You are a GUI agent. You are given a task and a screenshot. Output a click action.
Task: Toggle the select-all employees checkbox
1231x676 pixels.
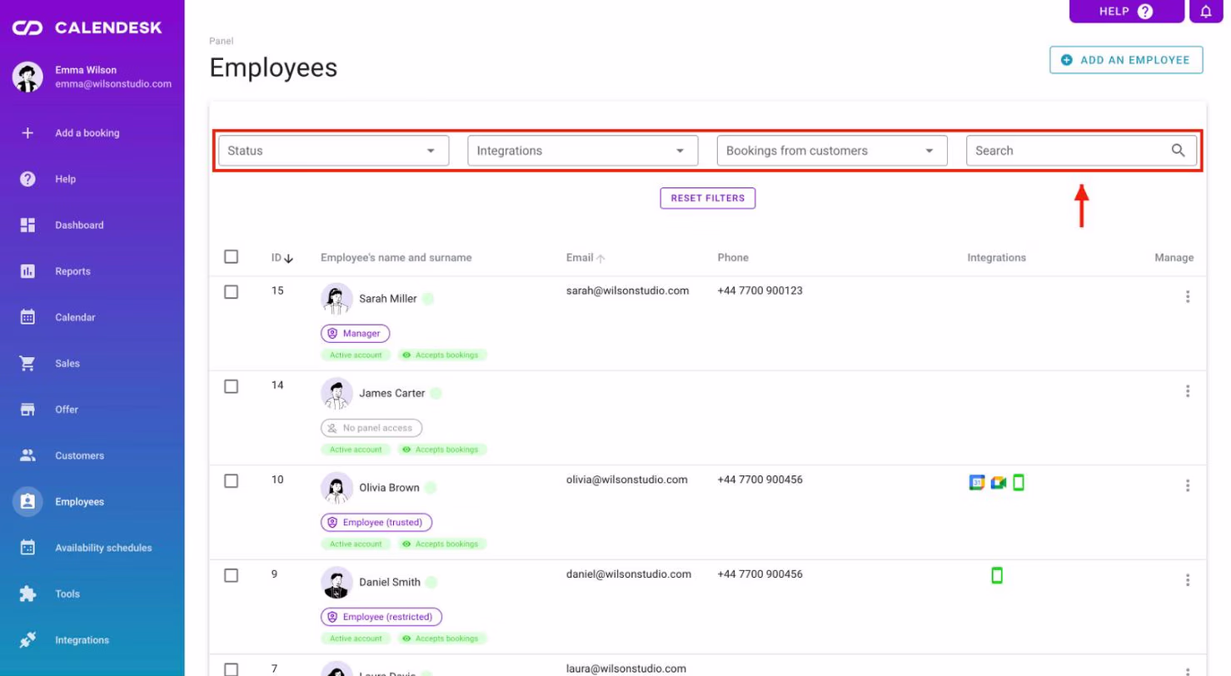click(232, 257)
